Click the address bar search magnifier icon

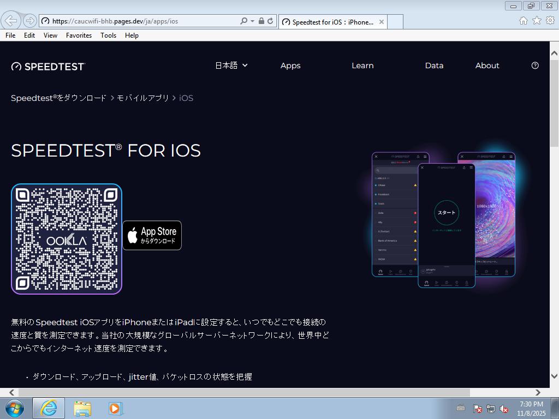[243, 21]
